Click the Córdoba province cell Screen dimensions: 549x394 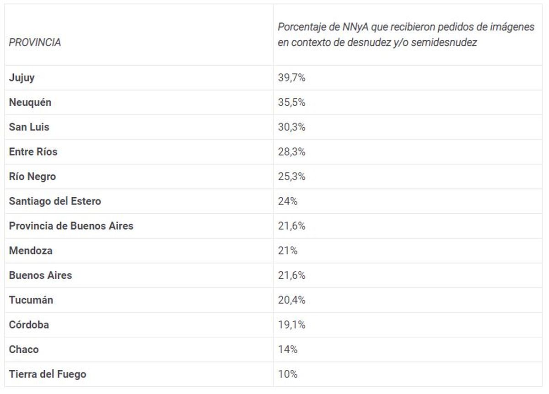point(29,325)
